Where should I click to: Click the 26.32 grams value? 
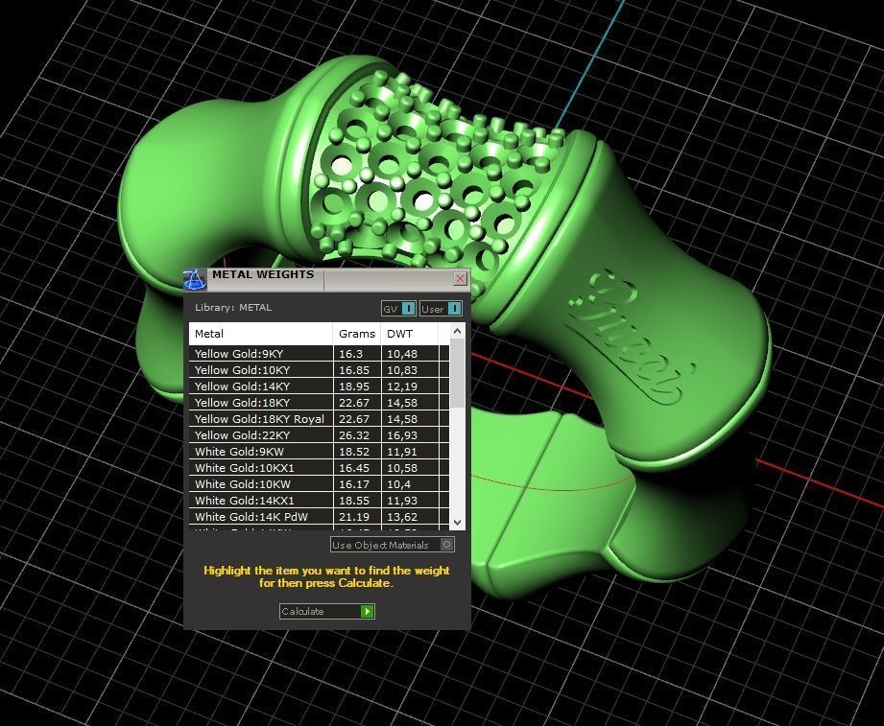(x=354, y=435)
